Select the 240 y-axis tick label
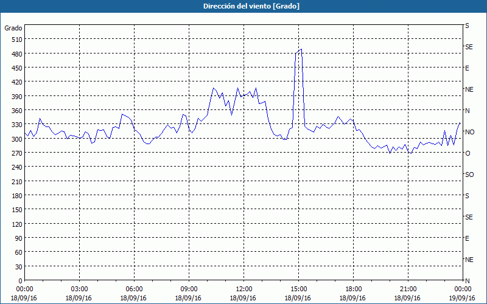This screenshot has width=487, height=304. pos(18,167)
